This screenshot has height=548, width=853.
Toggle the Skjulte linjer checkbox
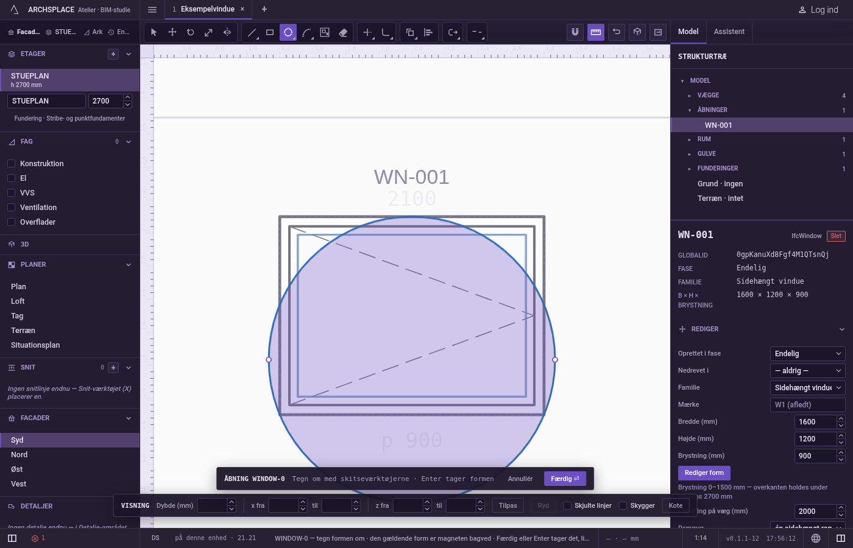567,505
